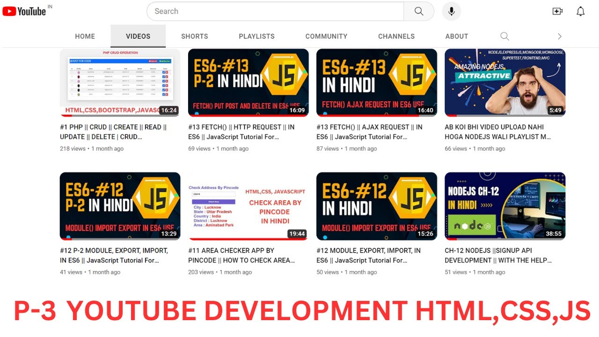599x337 pixels.
Task: Open the ABOUT tab
Action: 457,36
